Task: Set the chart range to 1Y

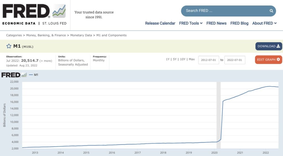Action: [167, 59]
